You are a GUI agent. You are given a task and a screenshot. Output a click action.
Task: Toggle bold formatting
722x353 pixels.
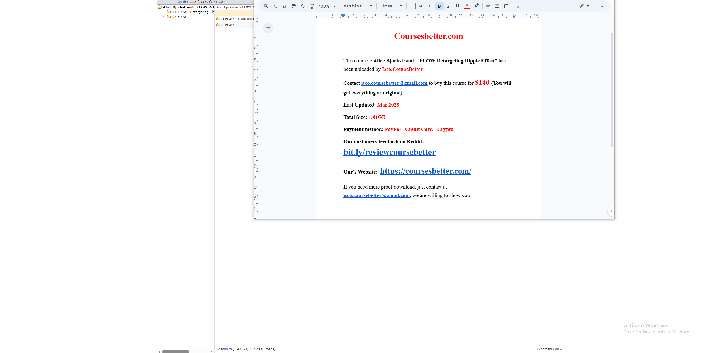coord(439,6)
